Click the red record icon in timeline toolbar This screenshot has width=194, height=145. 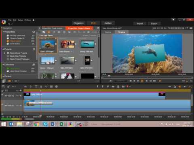click(x=127, y=86)
